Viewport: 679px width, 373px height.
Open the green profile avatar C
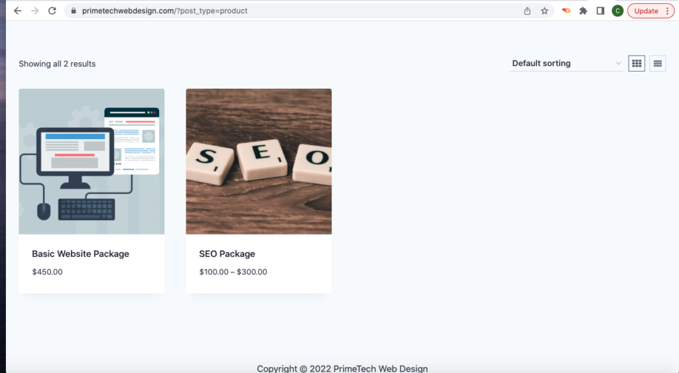point(617,11)
